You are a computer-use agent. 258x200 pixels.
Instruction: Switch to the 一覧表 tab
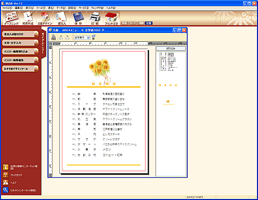pyautogui.click(x=141, y=23)
